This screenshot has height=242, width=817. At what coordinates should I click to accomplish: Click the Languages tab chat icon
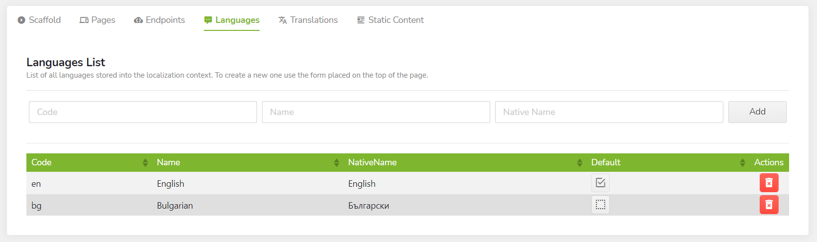[x=208, y=20]
